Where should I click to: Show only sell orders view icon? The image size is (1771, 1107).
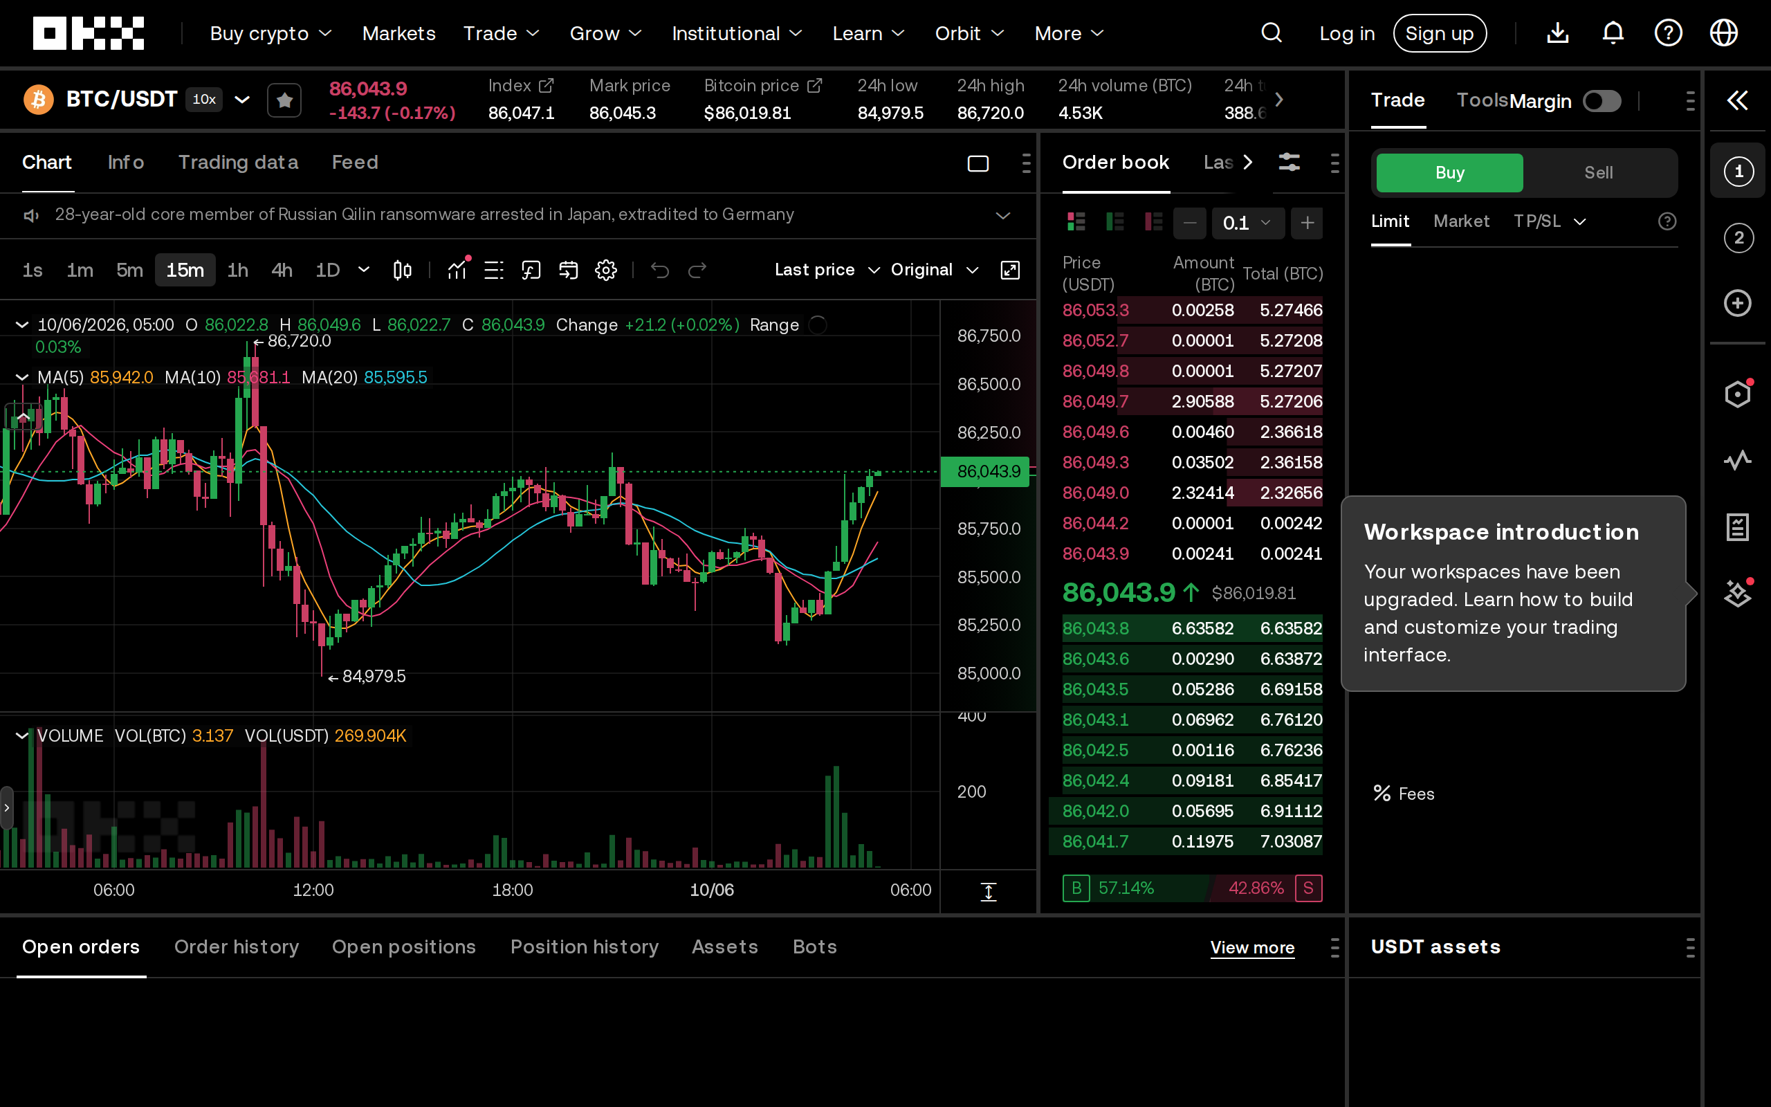pyautogui.click(x=1153, y=222)
